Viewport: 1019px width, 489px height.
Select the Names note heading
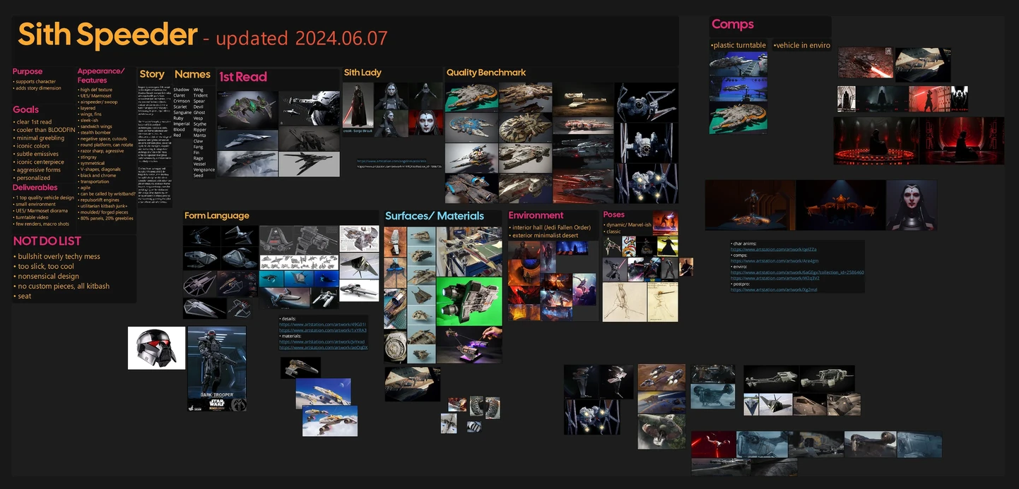[x=192, y=74]
